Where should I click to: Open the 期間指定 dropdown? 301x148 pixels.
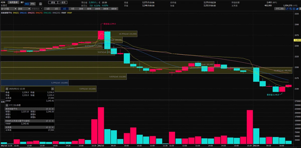tap(37, 9)
